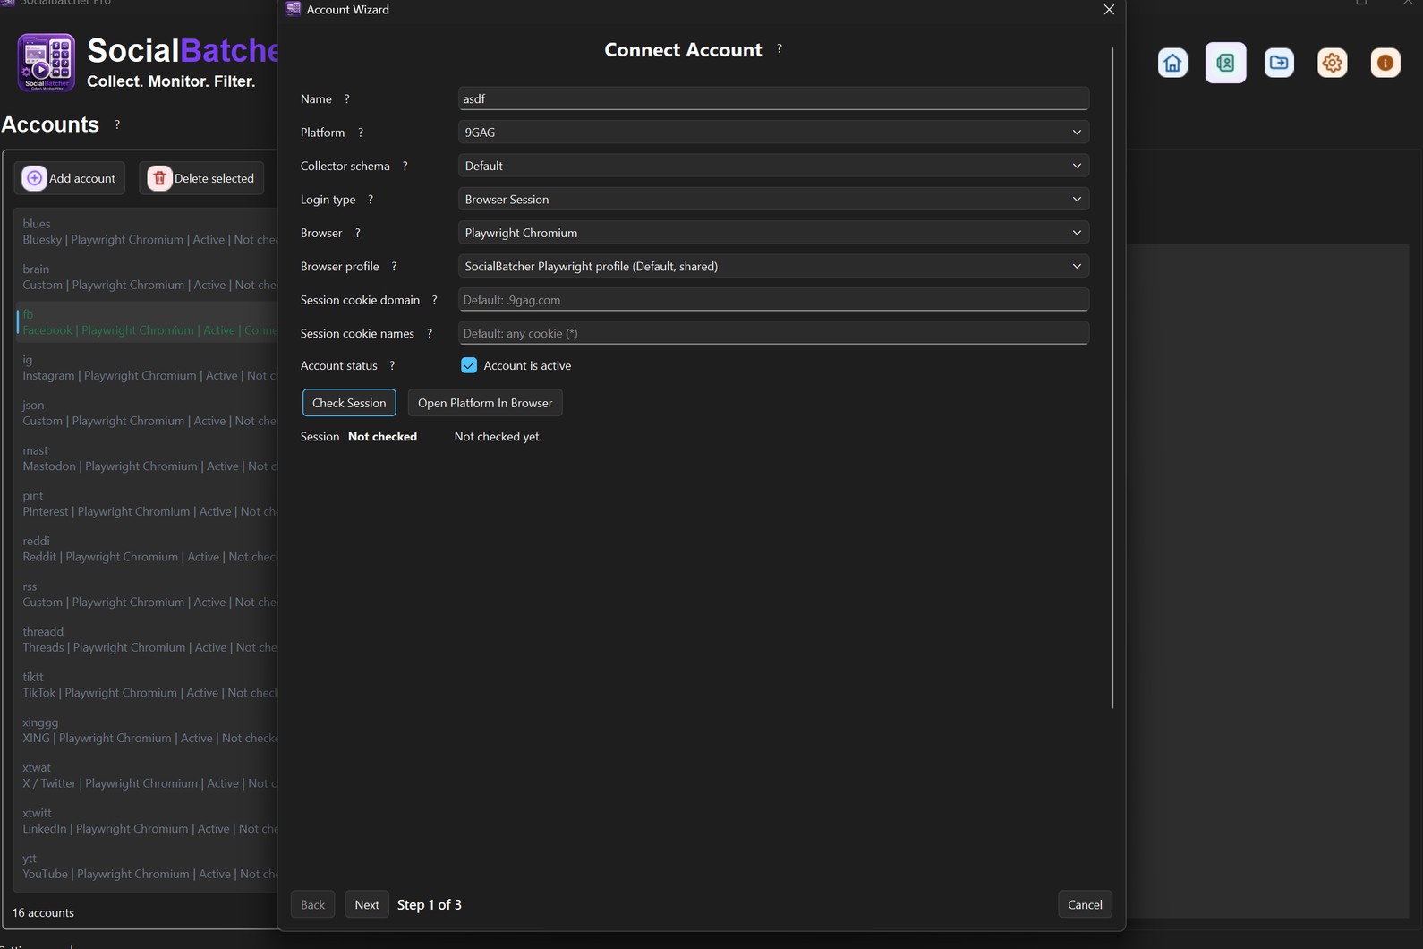Click the SocialBatcher app logo
This screenshot has height=949, width=1423.
point(47,63)
